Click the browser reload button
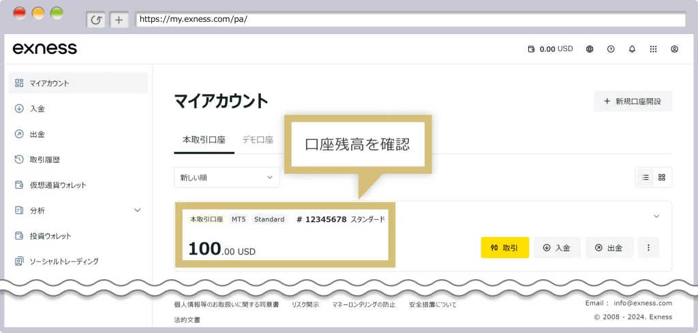698x333 pixels. [95, 20]
